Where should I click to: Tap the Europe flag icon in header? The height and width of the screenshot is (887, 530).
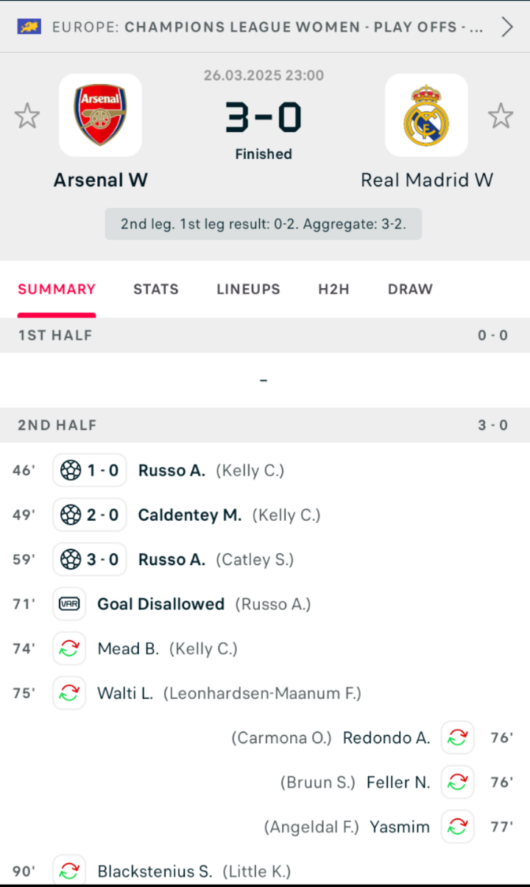point(29,27)
